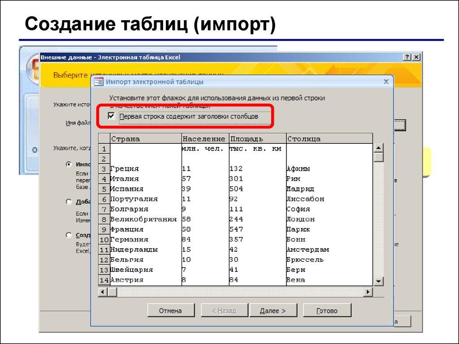This screenshot has height=344, width=459.
Task: Click the population cell '84' for Германия
Action: (205, 240)
